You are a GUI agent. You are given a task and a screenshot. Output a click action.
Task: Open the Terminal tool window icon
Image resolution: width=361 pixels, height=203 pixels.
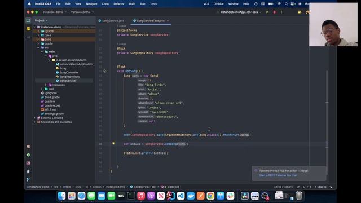coord(28,163)
